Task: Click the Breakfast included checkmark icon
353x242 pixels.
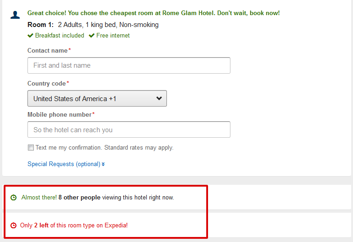Action: (30, 35)
